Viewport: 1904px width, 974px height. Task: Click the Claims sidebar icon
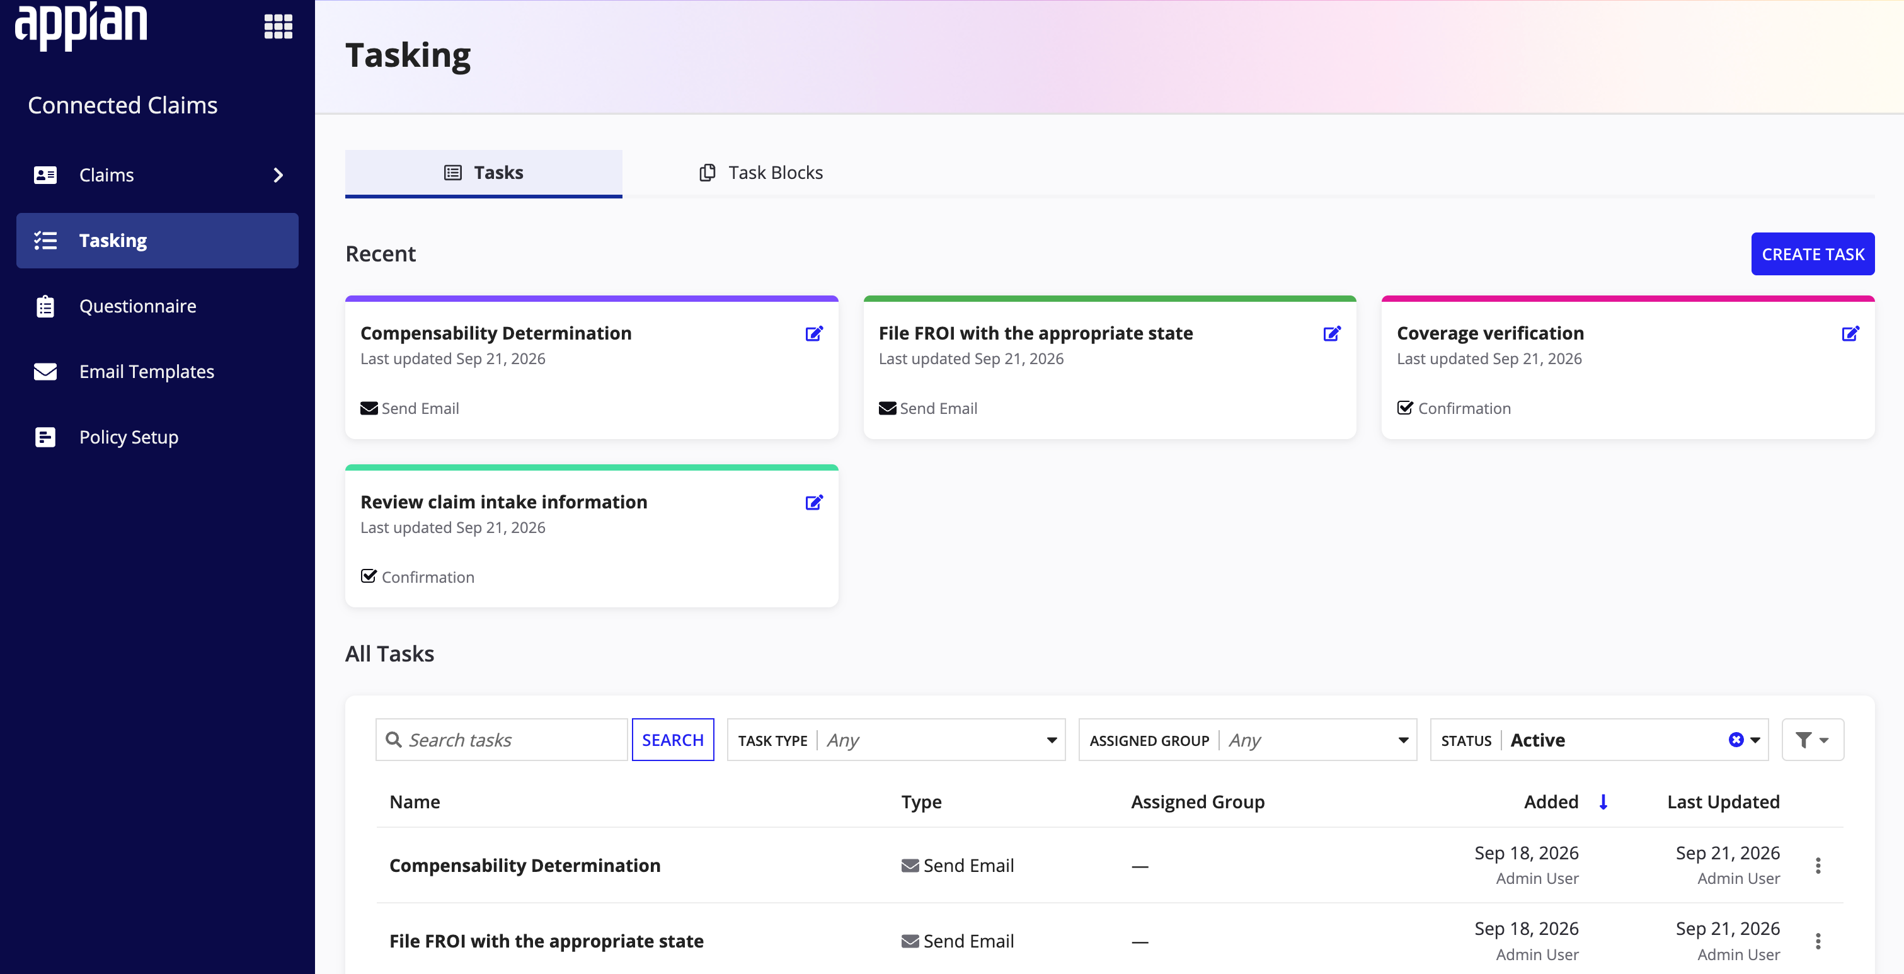(46, 175)
